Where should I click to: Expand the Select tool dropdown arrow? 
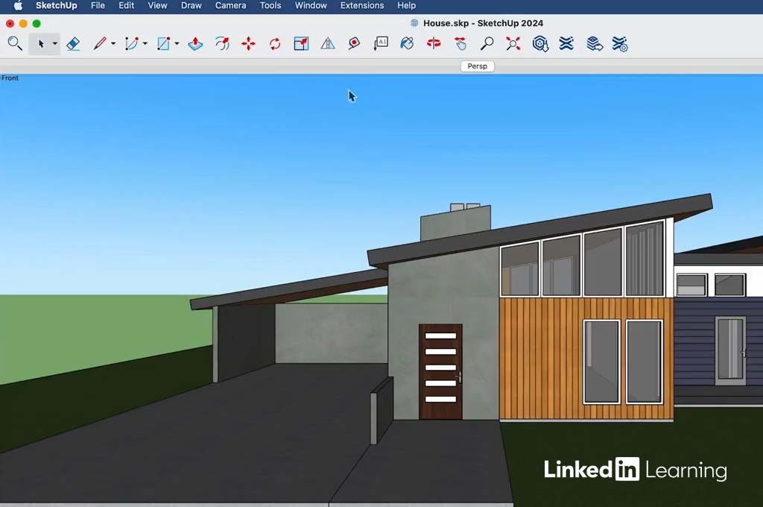(54, 44)
